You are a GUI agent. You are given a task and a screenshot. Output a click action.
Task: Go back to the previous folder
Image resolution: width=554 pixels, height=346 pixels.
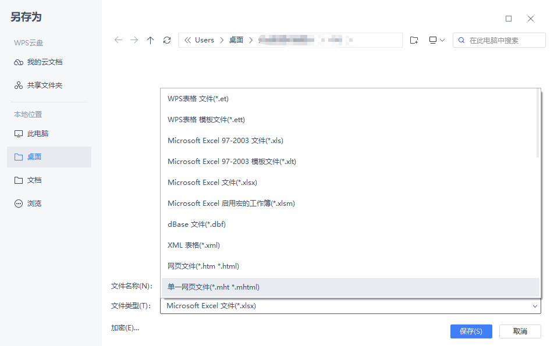coord(118,40)
